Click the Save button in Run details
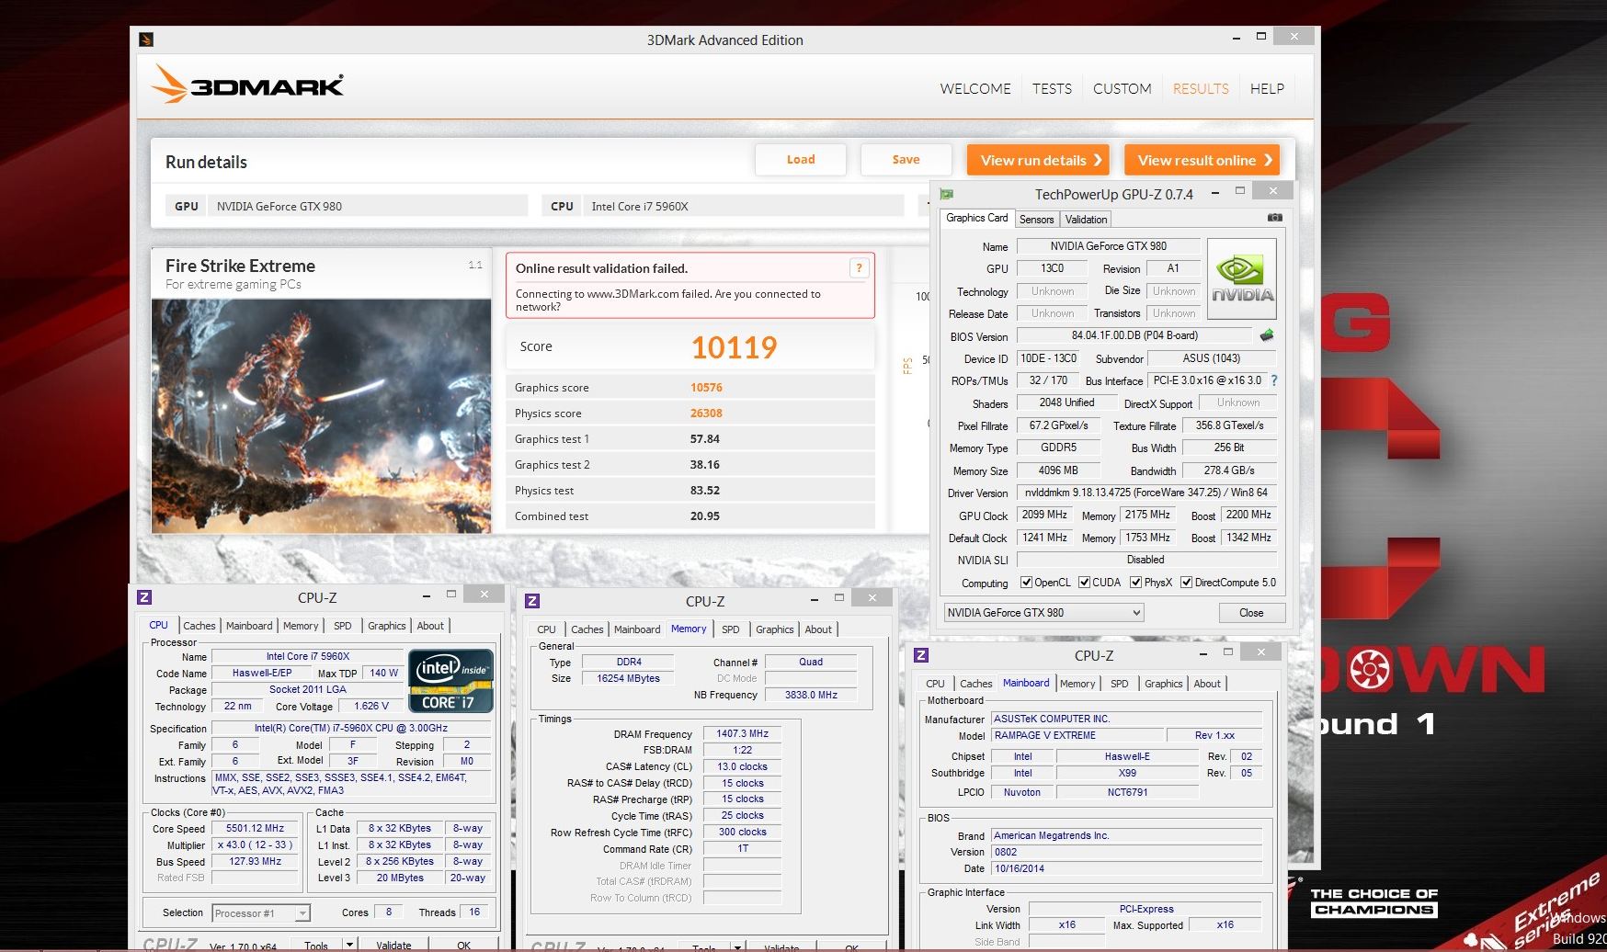 (x=906, y=160)
